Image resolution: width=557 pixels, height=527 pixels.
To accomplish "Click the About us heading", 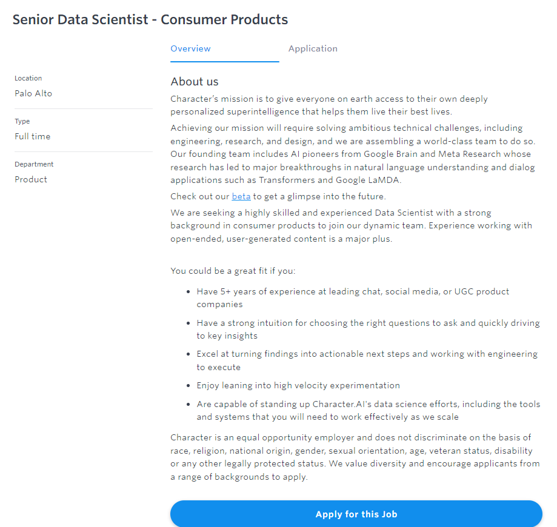I will (x=195, y=82).
